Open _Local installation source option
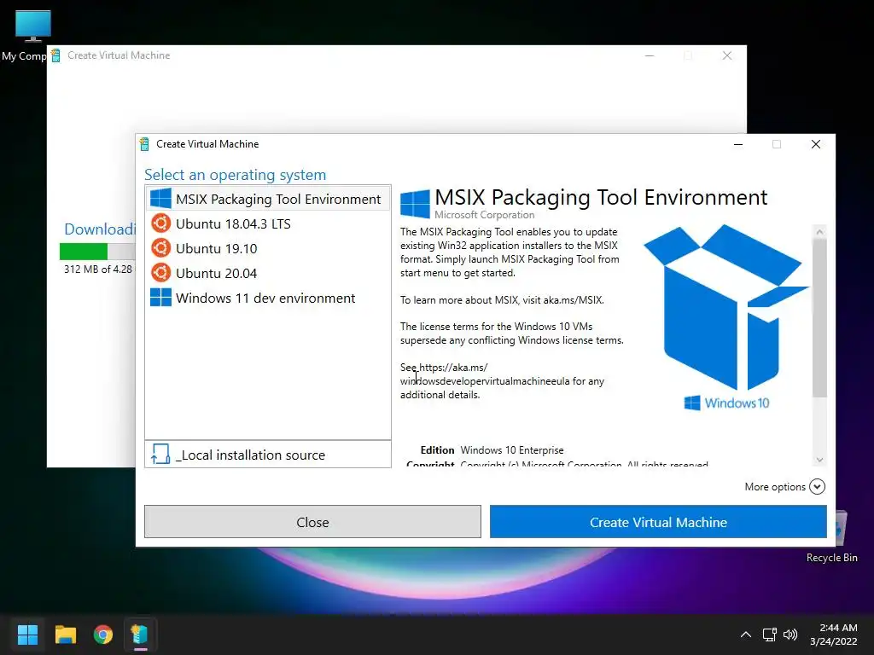874x655 pixels. coord(267,455)
